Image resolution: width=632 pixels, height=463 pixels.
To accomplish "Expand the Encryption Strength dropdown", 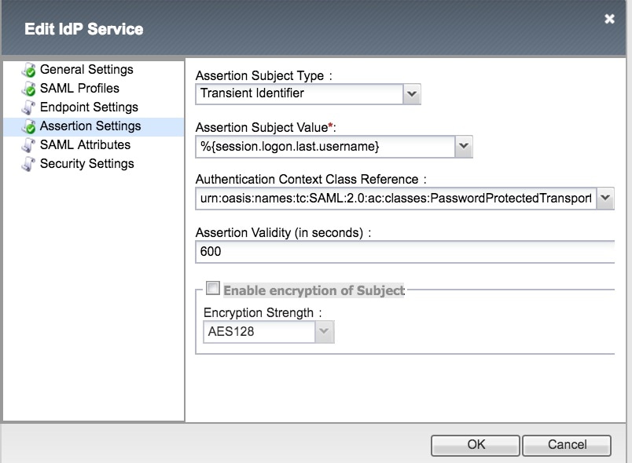I will pos(324,332).
